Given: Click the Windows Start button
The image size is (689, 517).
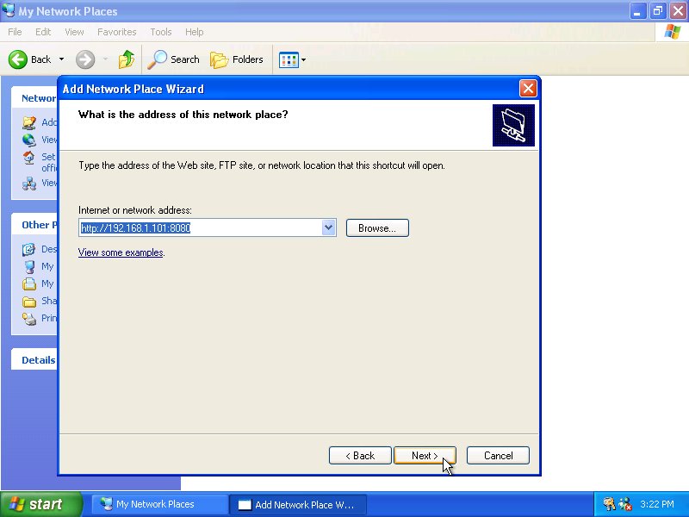Looking at the screenshot, I should coord(40,504).
